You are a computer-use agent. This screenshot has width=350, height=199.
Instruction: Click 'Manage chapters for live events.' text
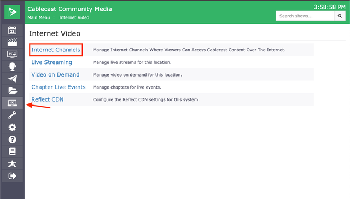[x=127, y=87]
